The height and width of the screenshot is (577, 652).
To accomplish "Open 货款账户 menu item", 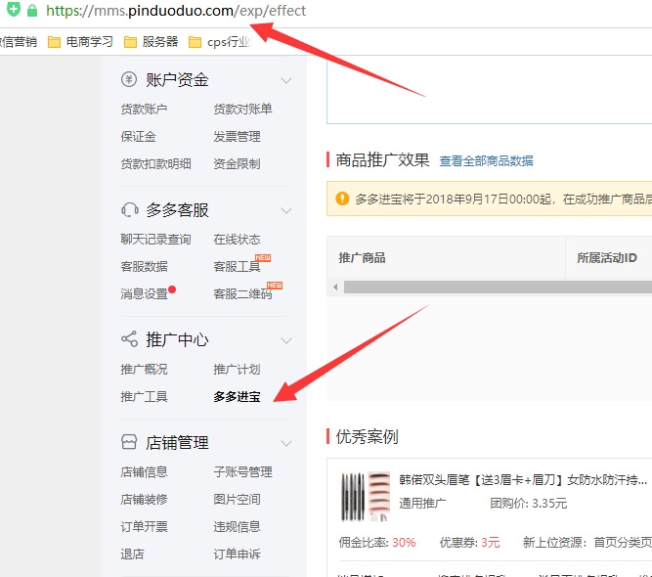I will click(x=144, y=109).
